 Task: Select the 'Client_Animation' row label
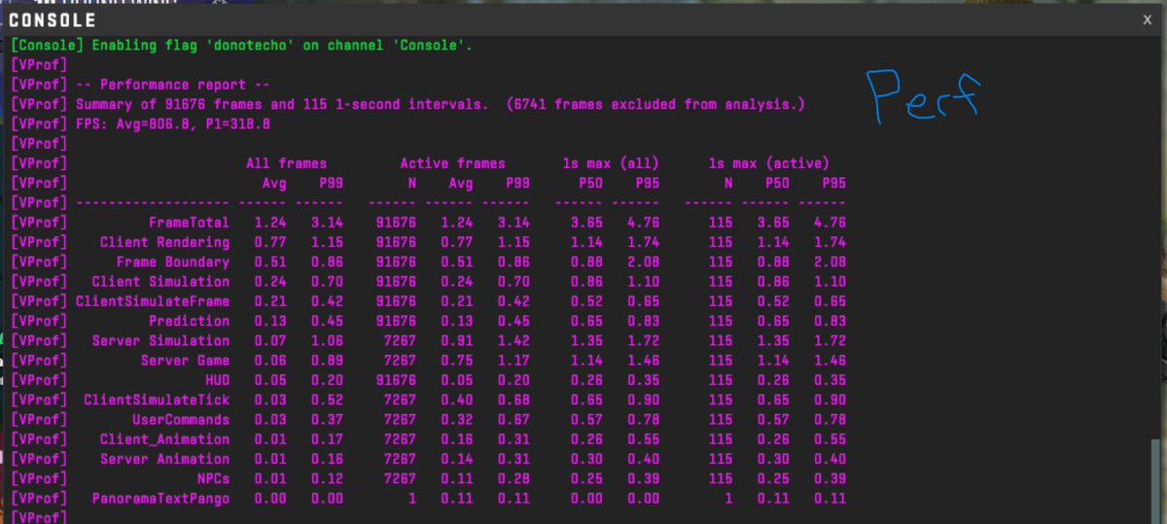point(164,439)
